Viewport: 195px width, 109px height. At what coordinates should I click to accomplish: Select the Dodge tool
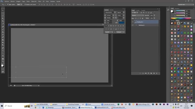point(3,45)
